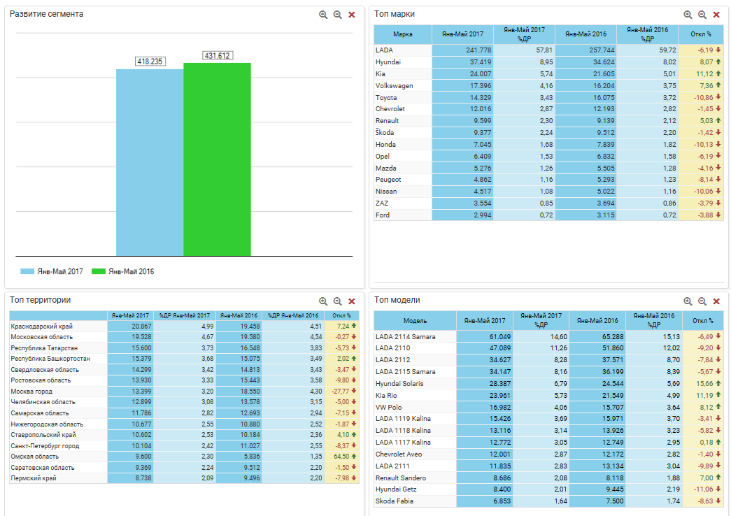This screenshot has width=731, height=516.
Task: Zoom out on the Развитие сегмента panel
Action: click(337, 15)
